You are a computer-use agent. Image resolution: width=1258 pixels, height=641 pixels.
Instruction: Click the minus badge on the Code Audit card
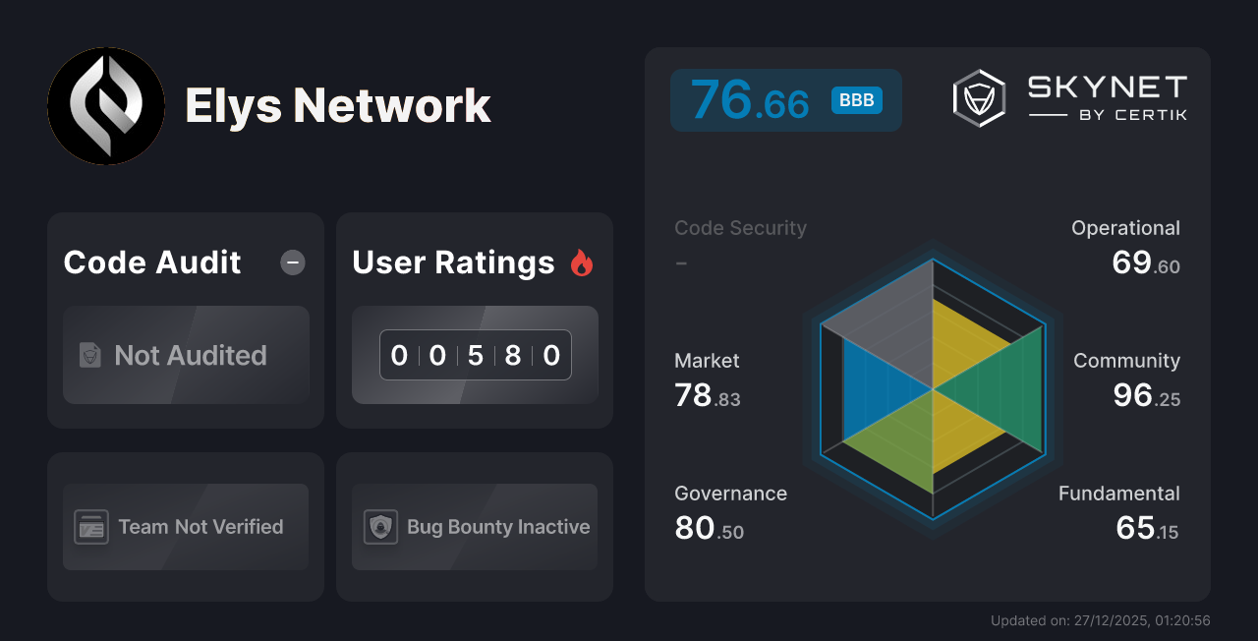[x=293, y=262]
